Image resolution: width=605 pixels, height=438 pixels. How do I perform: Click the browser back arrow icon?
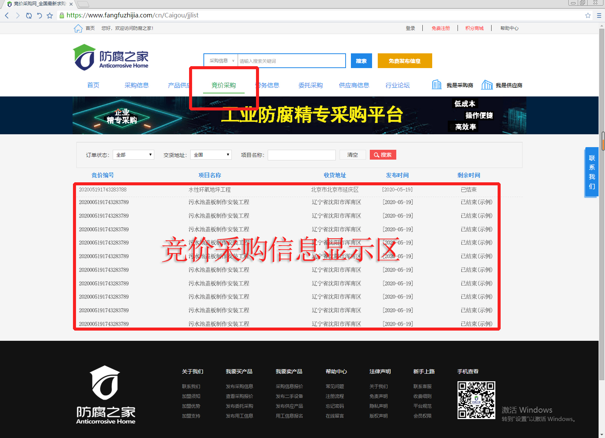coord(7,16)
